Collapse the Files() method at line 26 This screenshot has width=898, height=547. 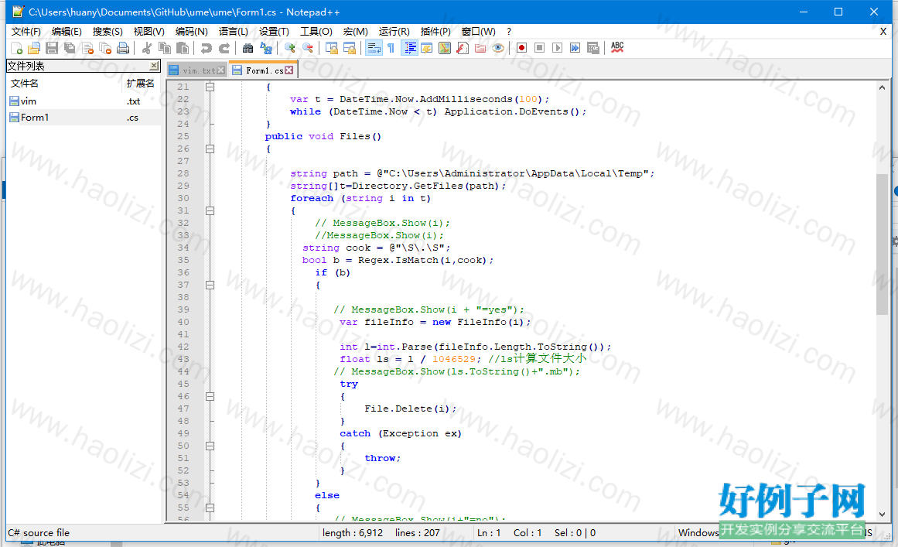210,149
